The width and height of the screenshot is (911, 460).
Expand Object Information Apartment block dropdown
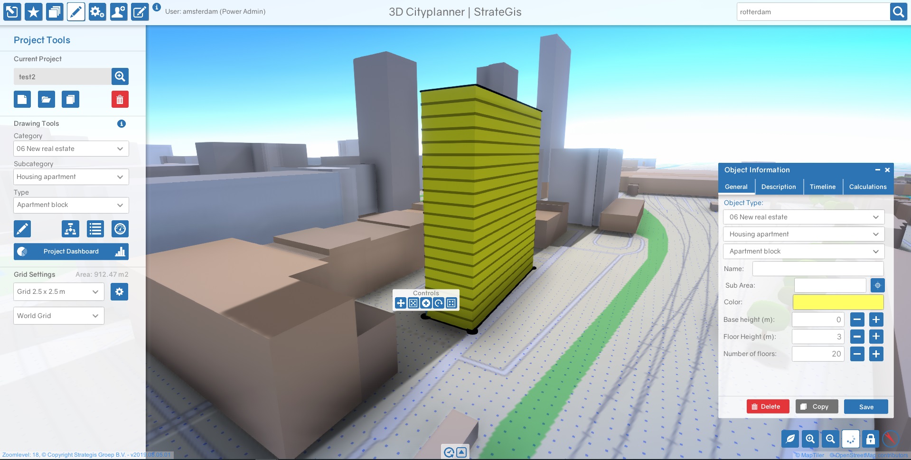pos(804,251)
